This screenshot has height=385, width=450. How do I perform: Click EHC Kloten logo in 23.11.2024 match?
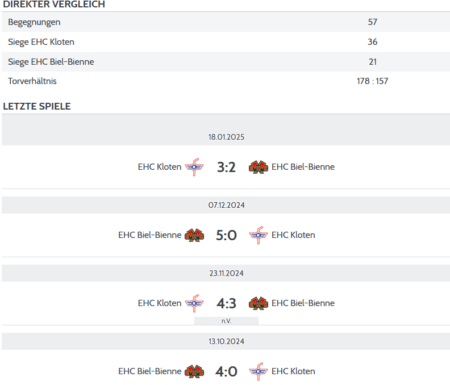[x=194, y=303]
